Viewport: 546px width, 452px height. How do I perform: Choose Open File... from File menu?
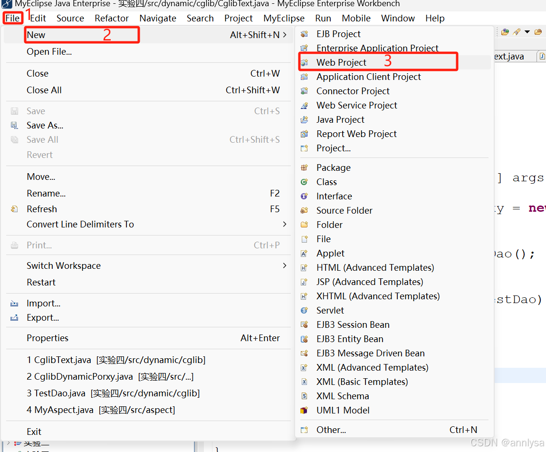(49, 51)
